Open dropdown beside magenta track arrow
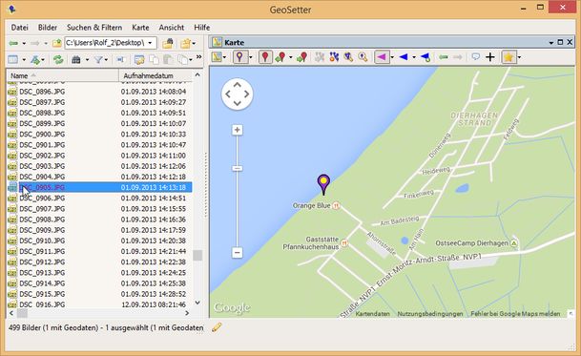Screen dimensions: 581x356 click(392, 57)
